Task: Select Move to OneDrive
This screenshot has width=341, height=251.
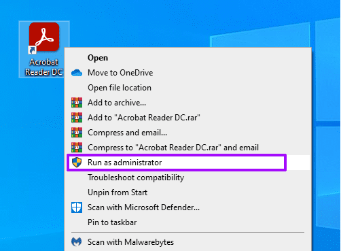Action: (x=188, y=73)
